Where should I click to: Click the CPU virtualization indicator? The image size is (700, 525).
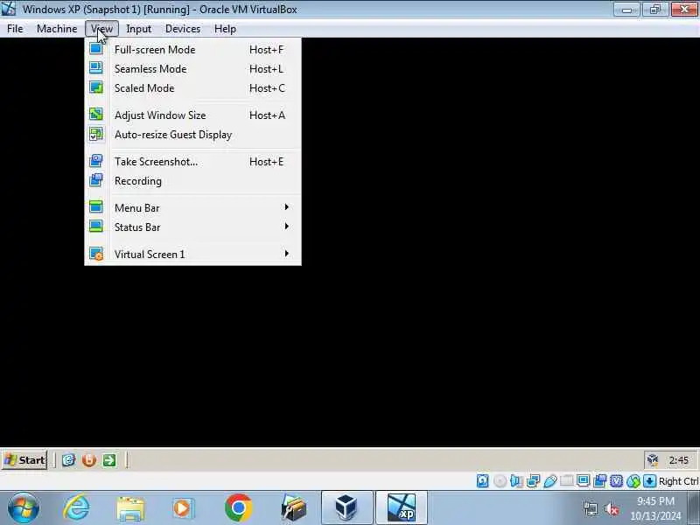pyautogui.click(x=617, y=481)
